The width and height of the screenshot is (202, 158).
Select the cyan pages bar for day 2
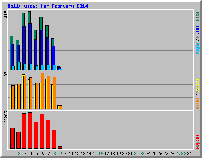click(x=19, y=66)
